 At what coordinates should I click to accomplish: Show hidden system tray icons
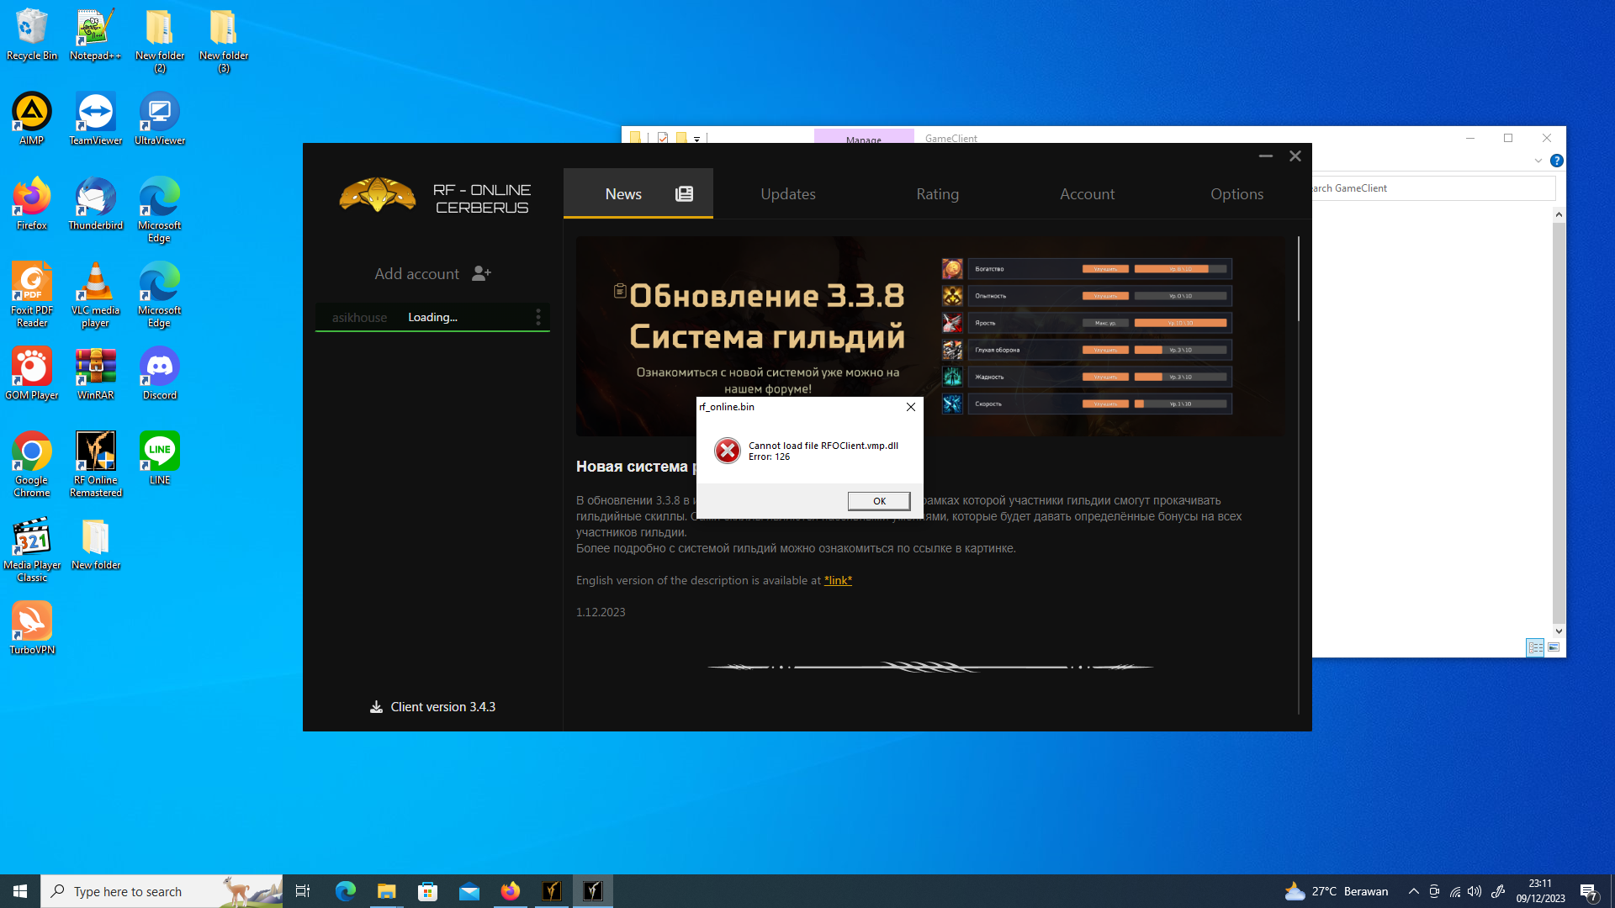pyautogui.click(x=1414, y=891)
